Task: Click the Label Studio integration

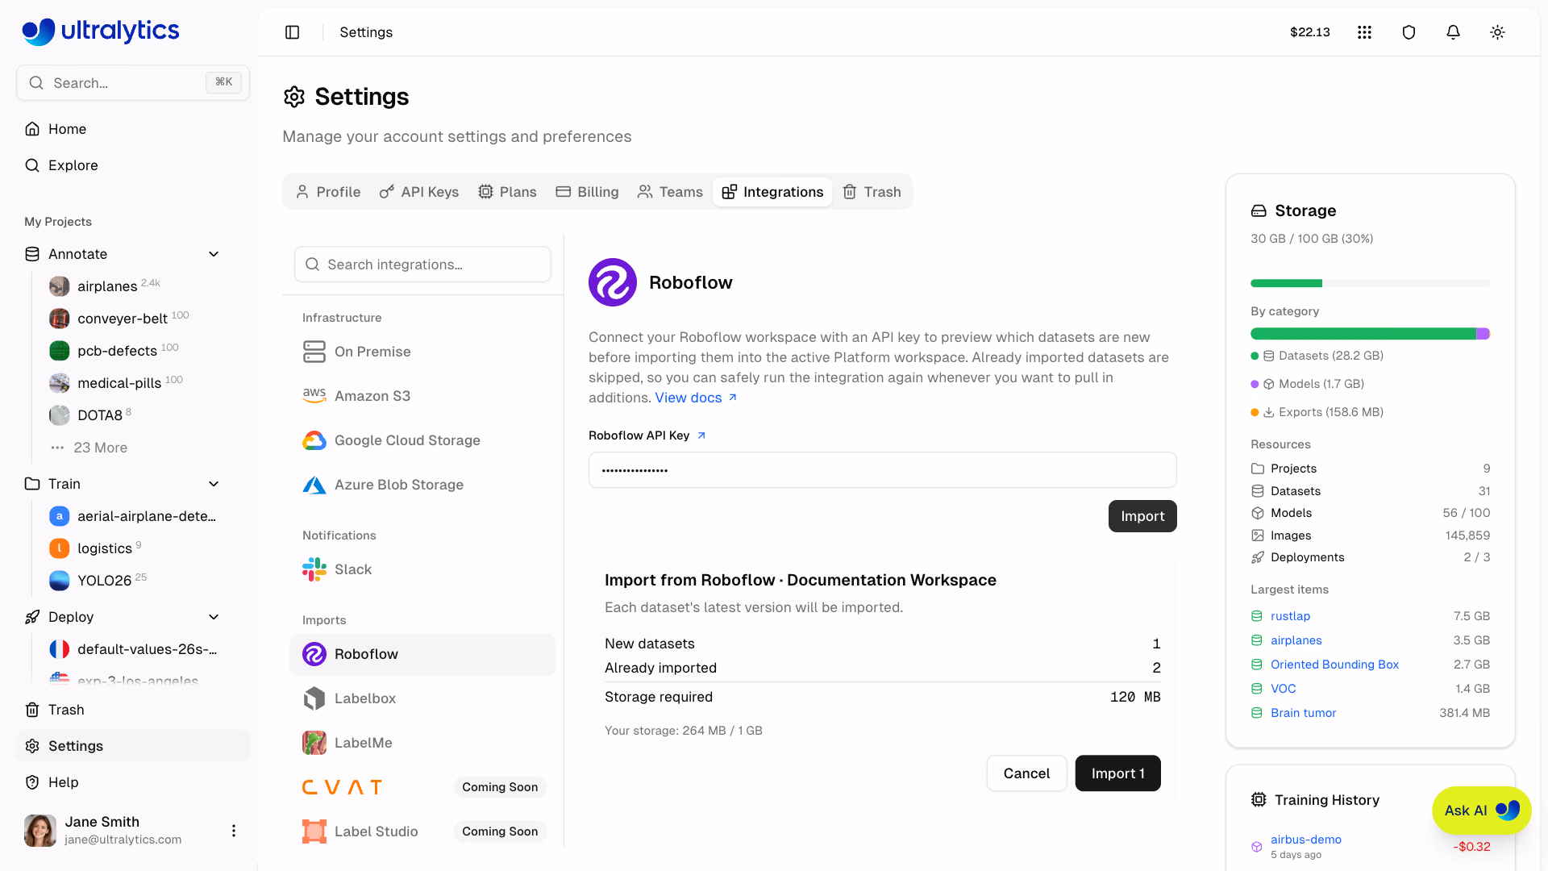Action: coord(422,831)
